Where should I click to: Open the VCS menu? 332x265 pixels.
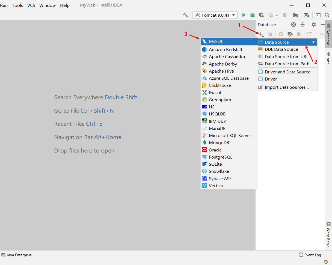(x=31, y=5)
